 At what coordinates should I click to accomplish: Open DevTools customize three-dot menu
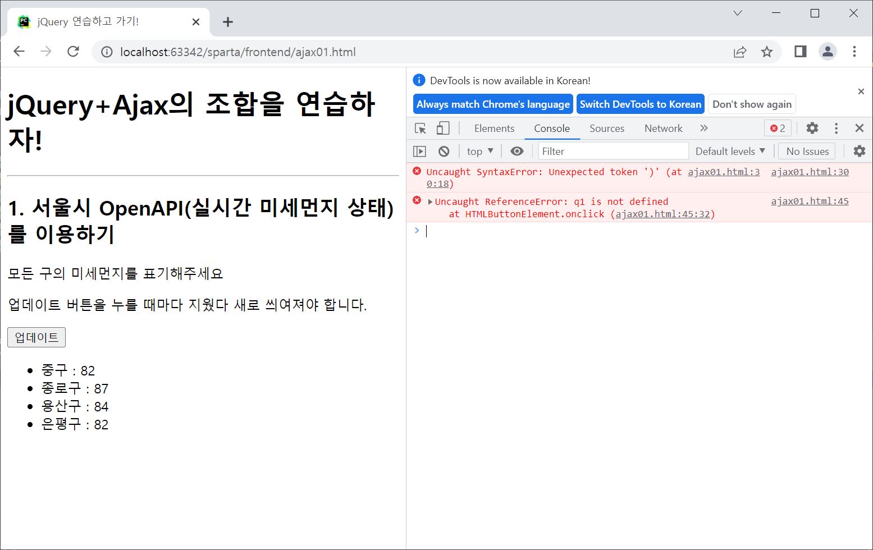point(836,129)
